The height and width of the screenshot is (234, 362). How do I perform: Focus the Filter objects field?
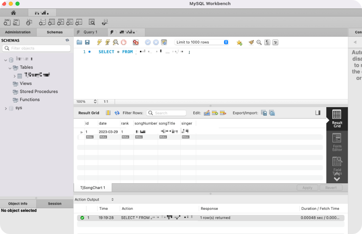pos(37,48)
